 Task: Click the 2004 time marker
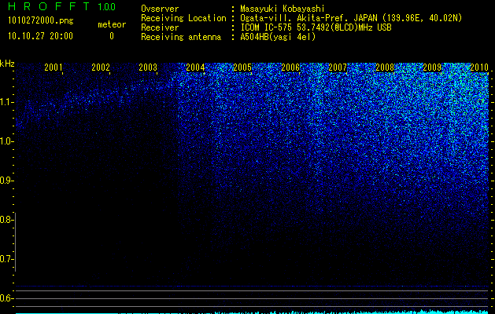(x=195, y=68)
